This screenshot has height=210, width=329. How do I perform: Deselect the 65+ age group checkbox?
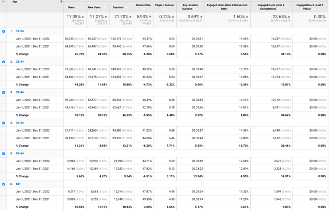point(4,184)
